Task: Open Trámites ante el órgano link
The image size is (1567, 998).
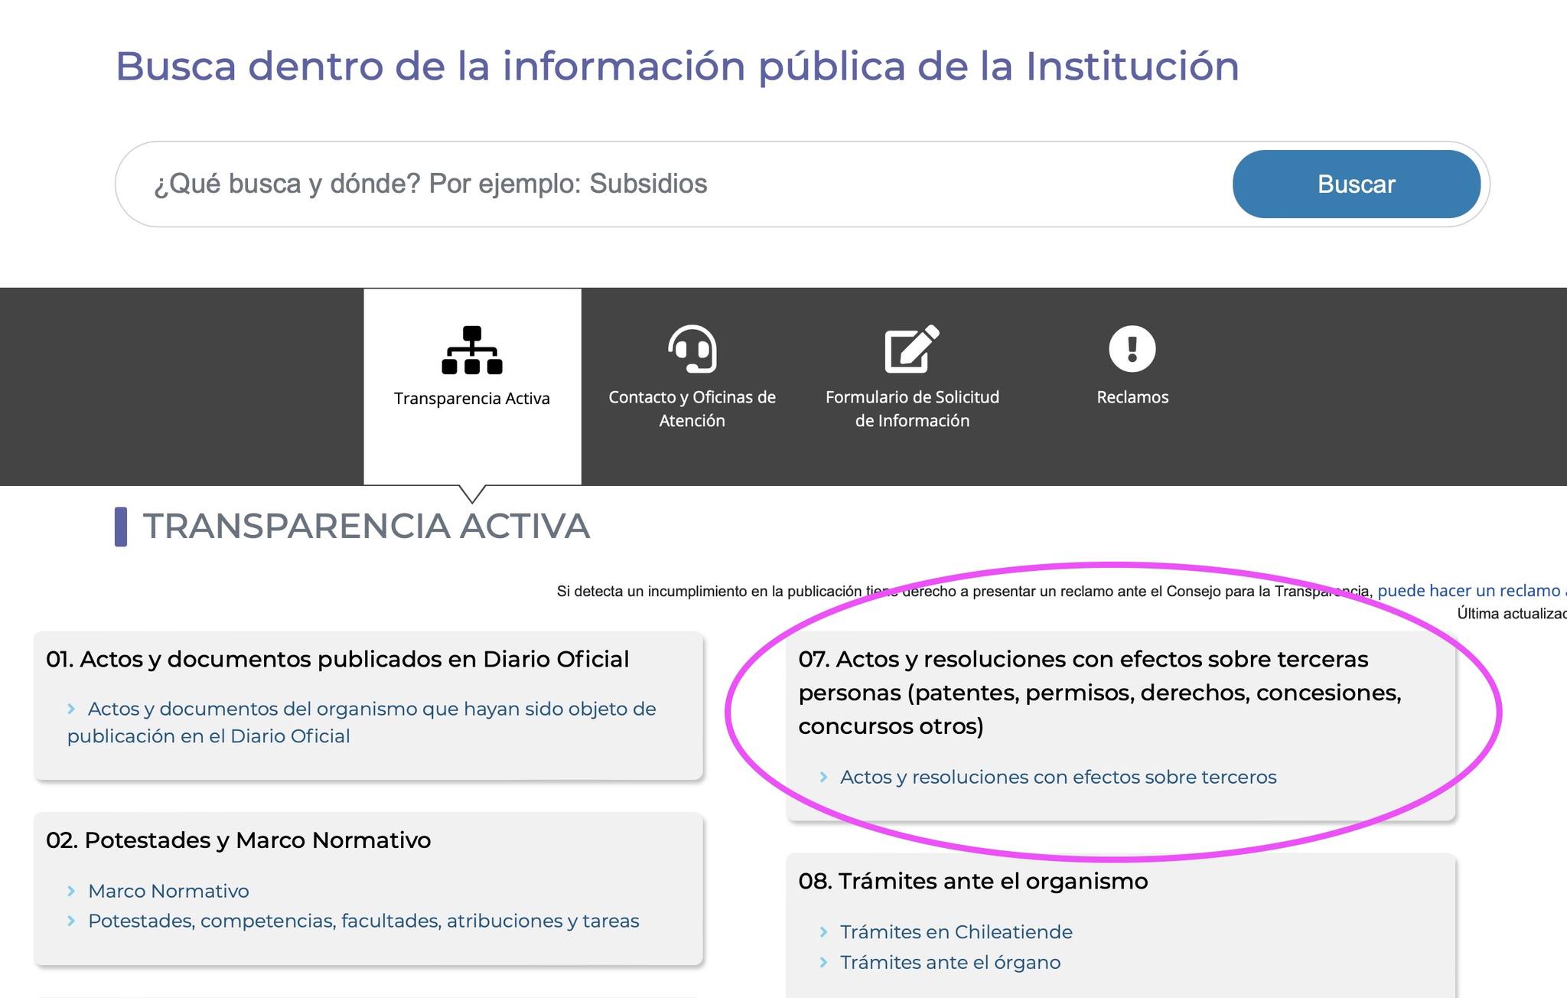Action: click(950, 963)
